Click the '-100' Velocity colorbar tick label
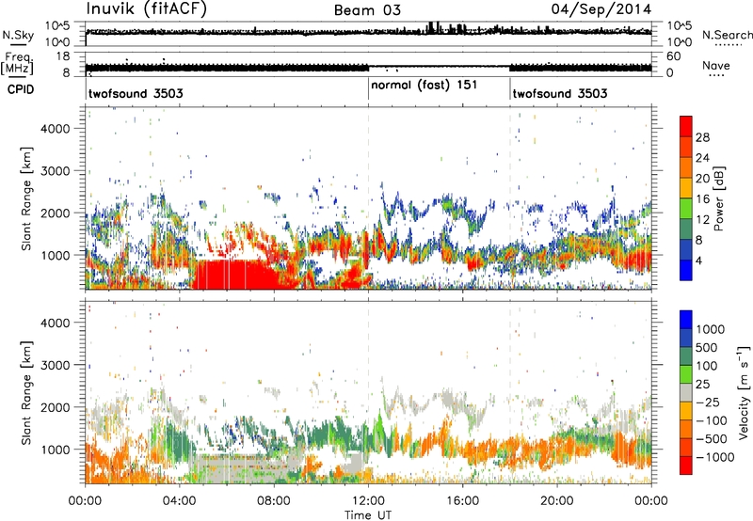 click(x=711, y=420)
